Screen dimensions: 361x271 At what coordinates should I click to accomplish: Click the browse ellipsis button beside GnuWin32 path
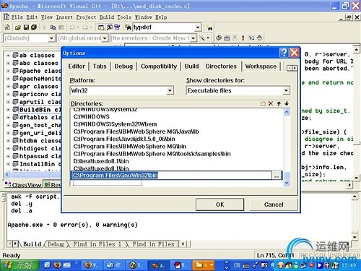coord(277,176)
